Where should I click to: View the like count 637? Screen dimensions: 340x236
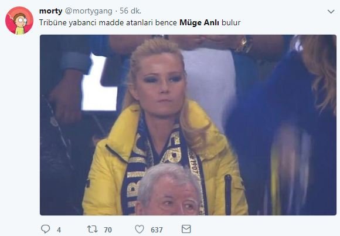click(157, 230)
